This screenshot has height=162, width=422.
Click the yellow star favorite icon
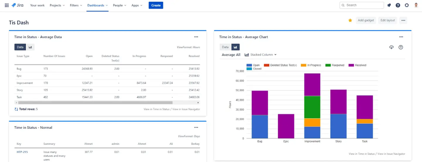[350, 20]
